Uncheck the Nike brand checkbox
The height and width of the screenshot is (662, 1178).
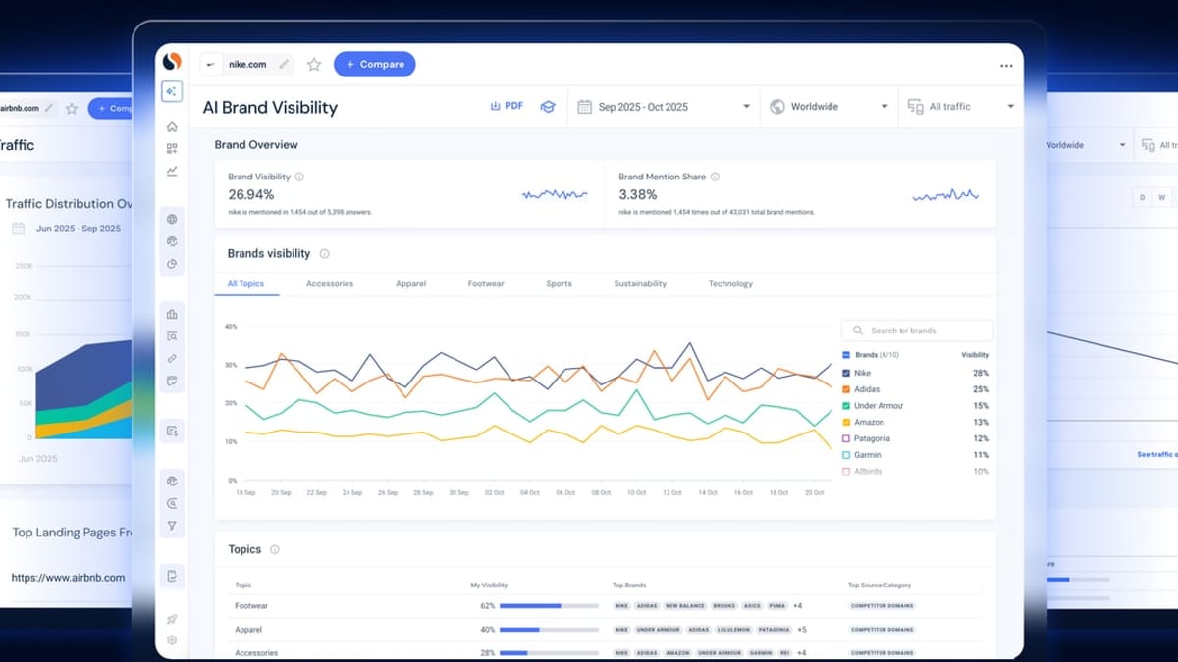(x=846, y=373)
